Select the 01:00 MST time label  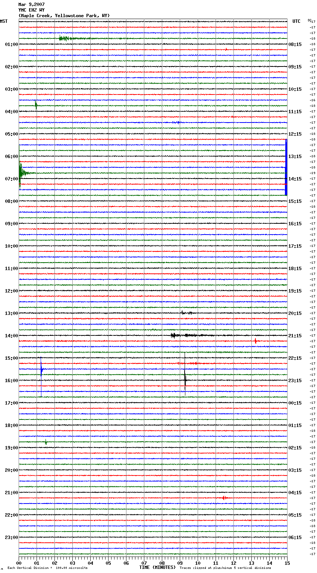point(12,44)
